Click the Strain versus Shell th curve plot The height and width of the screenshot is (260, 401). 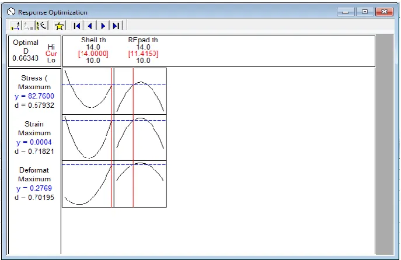pyautogui.click(x=88, y=138)
